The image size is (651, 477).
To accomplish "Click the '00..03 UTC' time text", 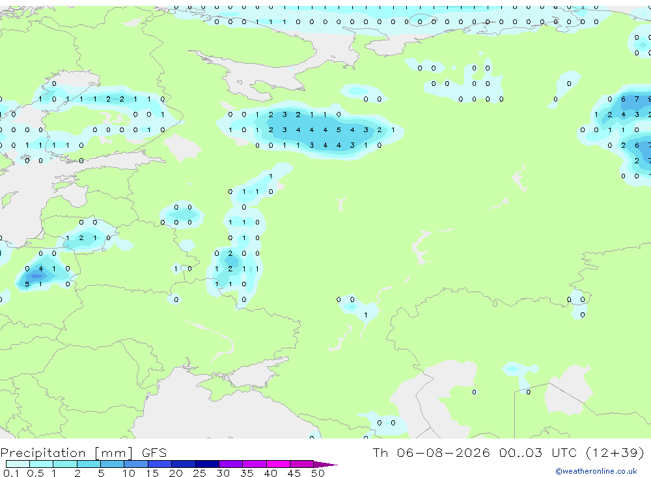I will [x=538, y=452].
